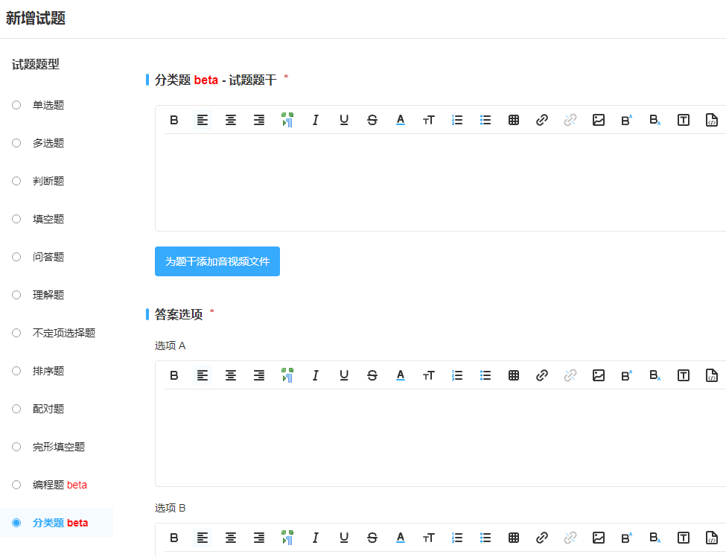Click inside the question stem text area

click(439, 182)
